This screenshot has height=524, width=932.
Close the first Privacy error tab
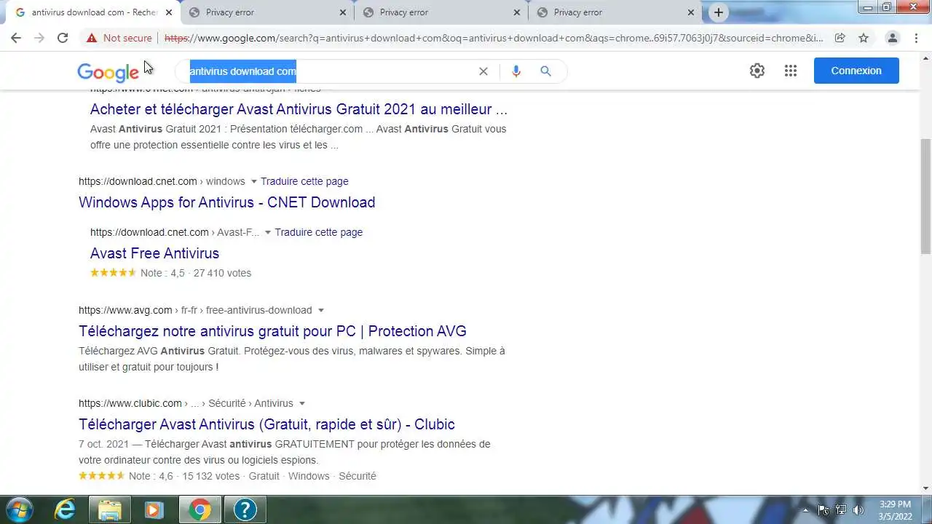click(343, 12)
